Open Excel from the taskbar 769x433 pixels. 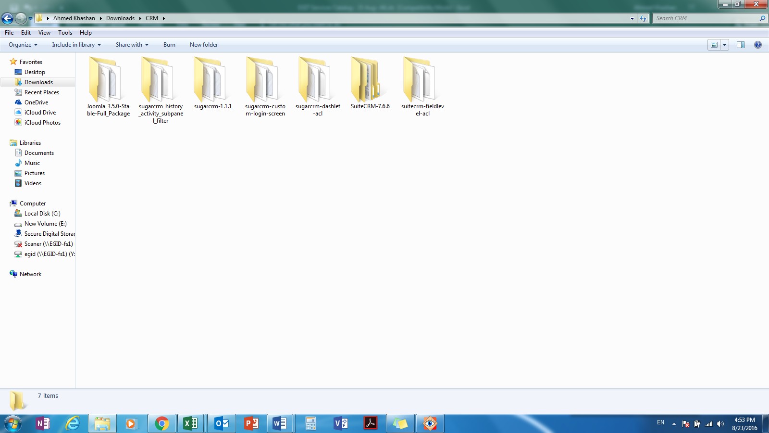191,423
